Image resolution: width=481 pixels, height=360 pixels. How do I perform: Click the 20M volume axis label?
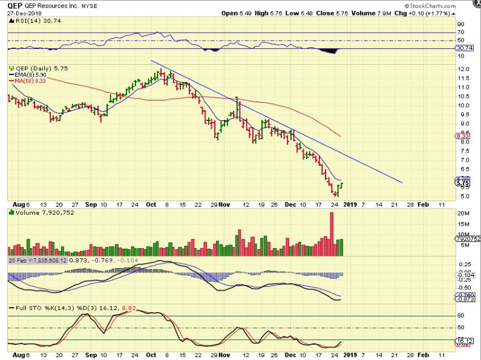coord(463,214)
